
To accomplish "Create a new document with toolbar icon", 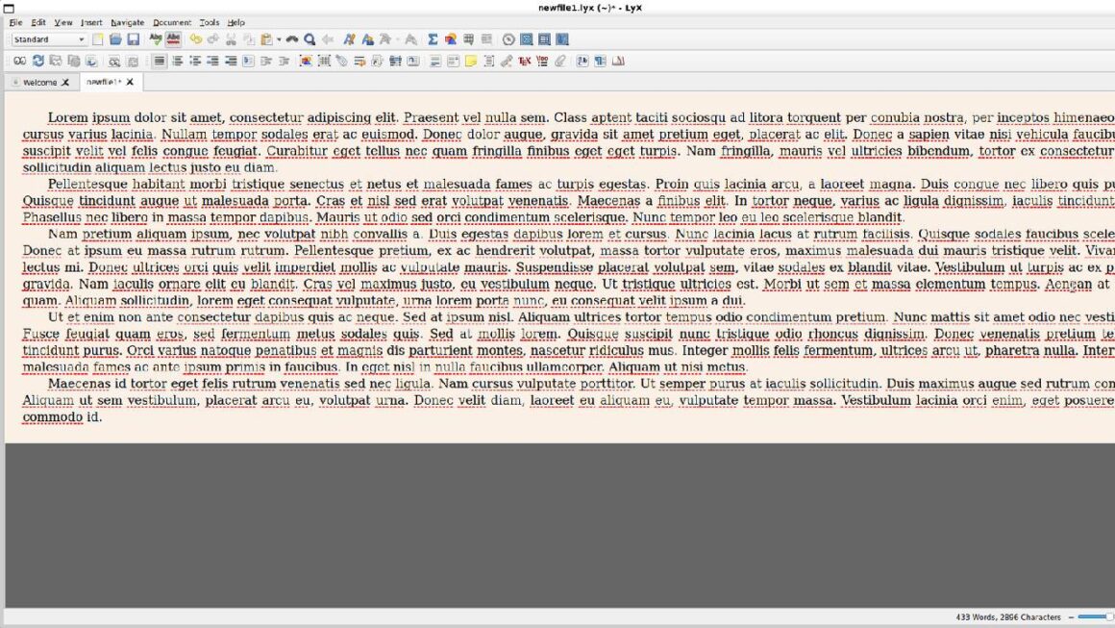I will tap(97, 39).
